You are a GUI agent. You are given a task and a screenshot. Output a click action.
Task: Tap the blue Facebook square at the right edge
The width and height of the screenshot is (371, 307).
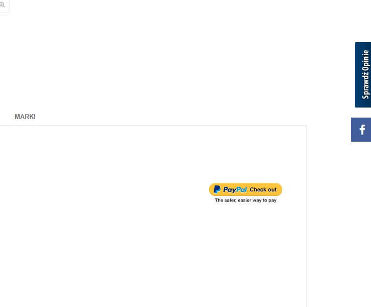click(x=361, y=130)
